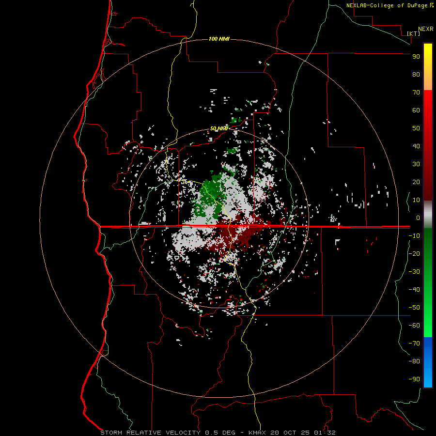The width and height of the screenshot is (436, 436).
Task: Click the 70 value on velocity scale
Action: 416,93
